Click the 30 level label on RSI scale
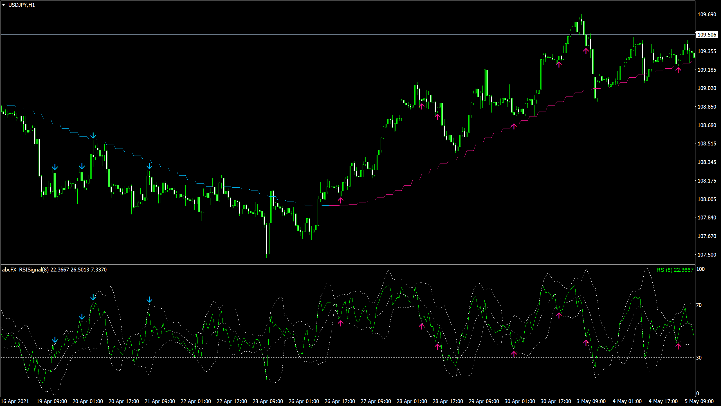The image size is (721, 406). coord(699,358)
